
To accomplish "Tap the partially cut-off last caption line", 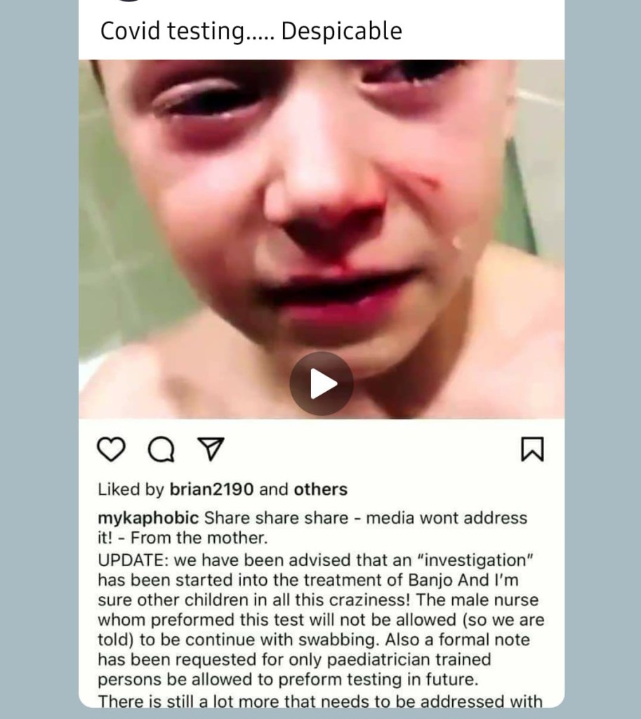I will [320, 701].
